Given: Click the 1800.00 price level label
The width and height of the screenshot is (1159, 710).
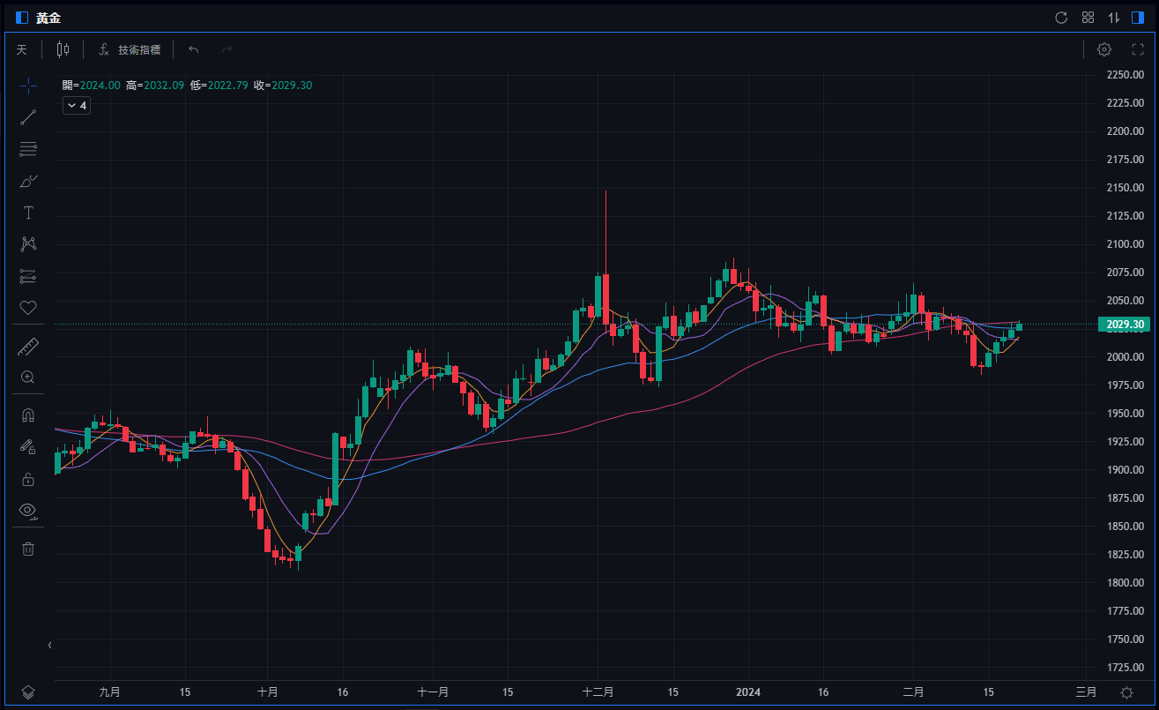Looking at the screenshot, I should click(1125, 583).
